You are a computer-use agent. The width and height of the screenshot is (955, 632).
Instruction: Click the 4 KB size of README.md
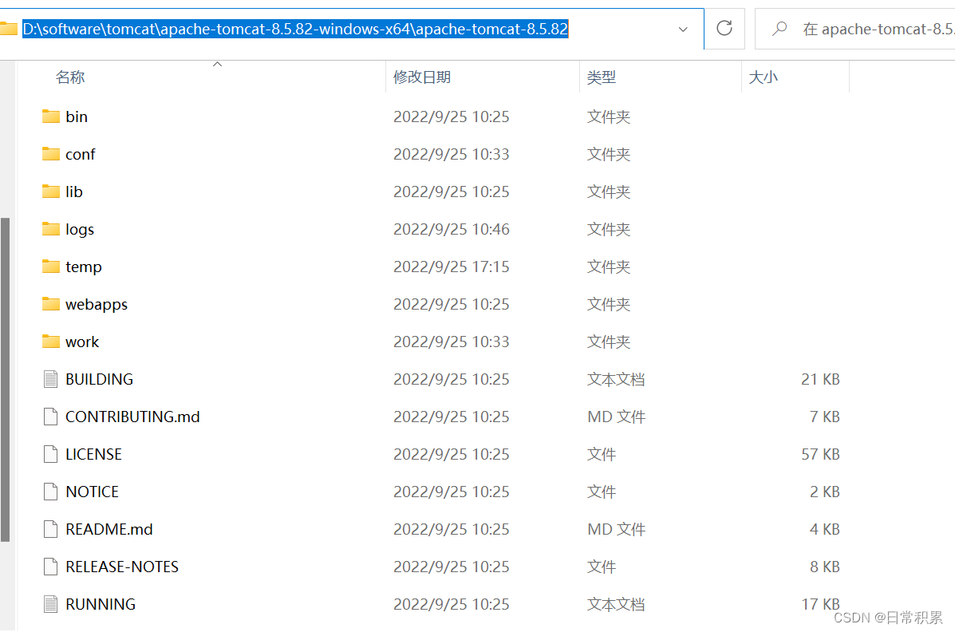coord(825,529)
